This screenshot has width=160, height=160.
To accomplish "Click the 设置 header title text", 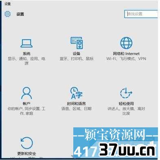I will tap(20, 14).
